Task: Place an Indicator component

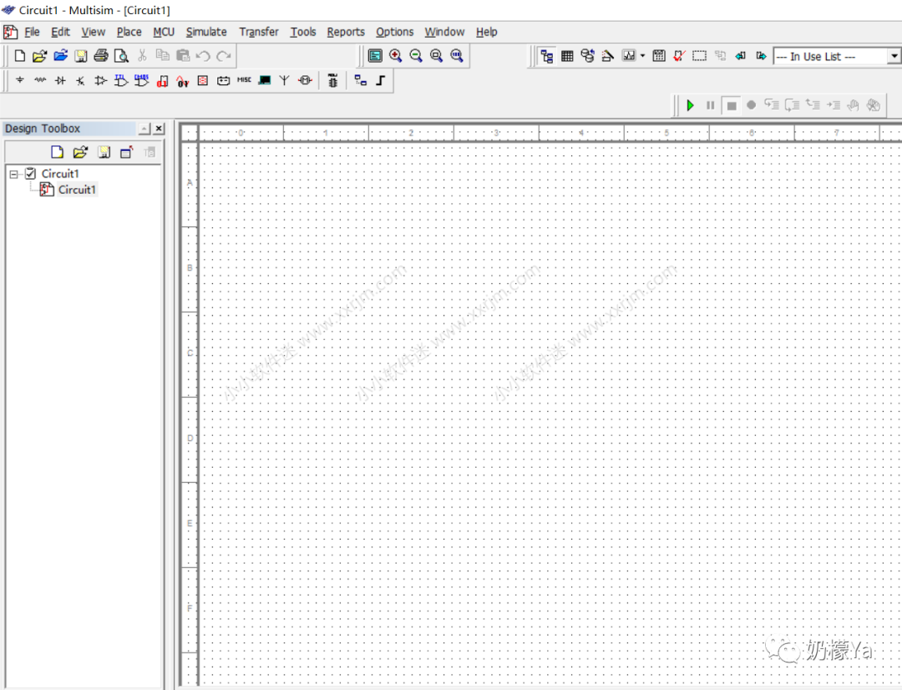Action: point(202,80)
